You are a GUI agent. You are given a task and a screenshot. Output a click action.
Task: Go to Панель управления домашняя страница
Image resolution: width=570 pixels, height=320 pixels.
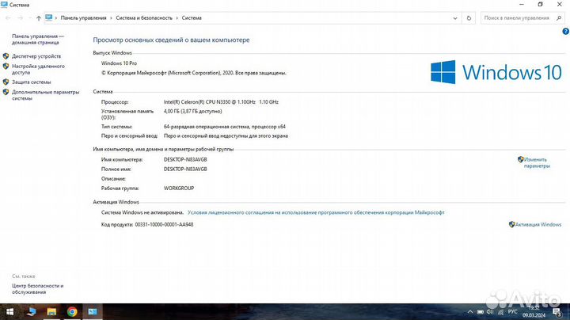click(x=38, y=40)
